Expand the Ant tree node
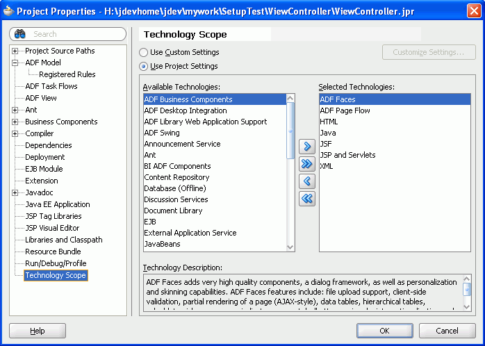The height and width of the screenshot is (346, 485). coord(15,110)
